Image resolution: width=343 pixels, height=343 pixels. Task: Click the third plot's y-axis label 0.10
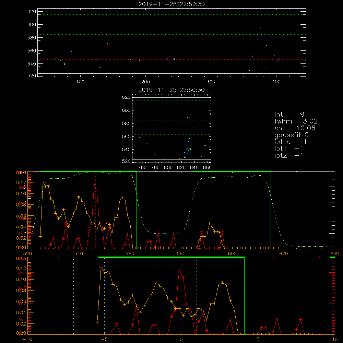(x=21, y=193)
